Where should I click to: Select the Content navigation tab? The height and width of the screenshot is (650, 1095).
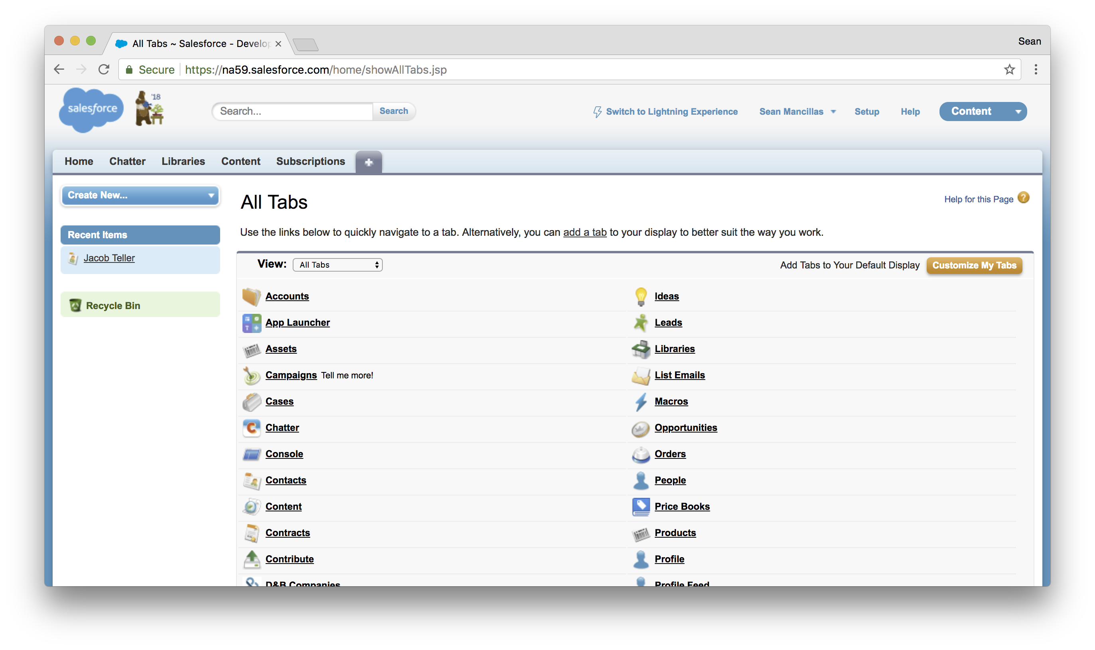click(241, 162)
